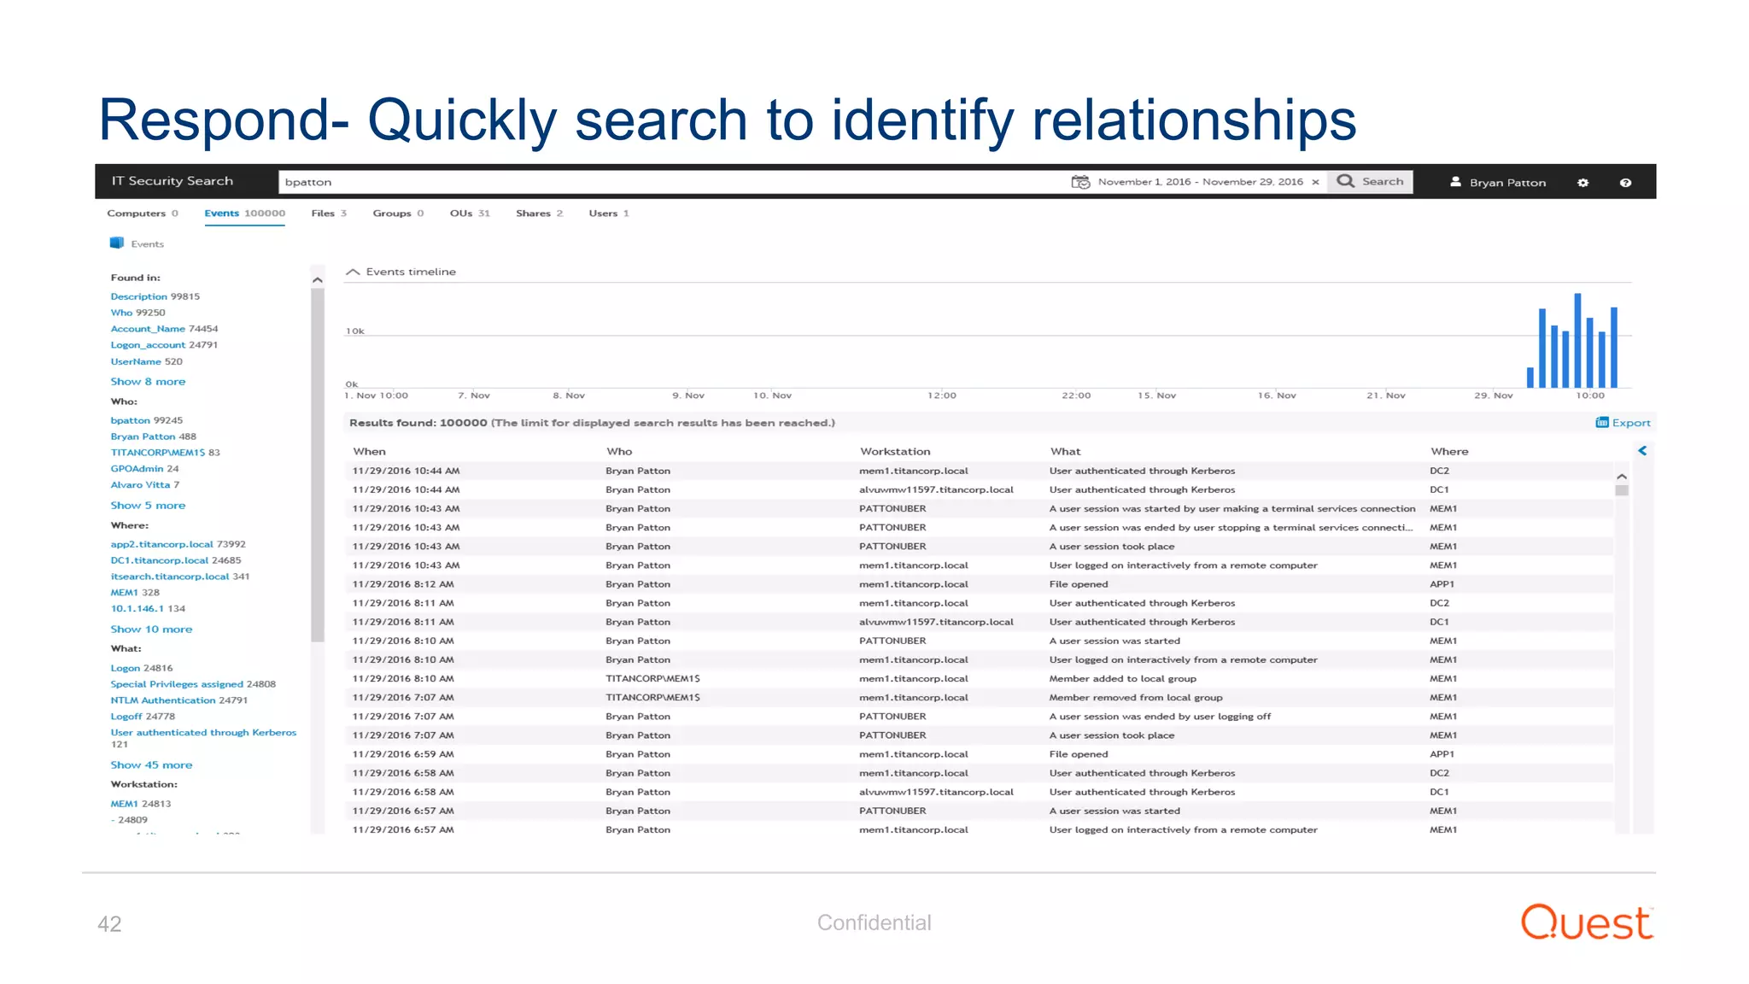The image size is (1749, 984).
Task: Select first 10:44 AM DC2 Kerberos row
Action: coord(980,471)
